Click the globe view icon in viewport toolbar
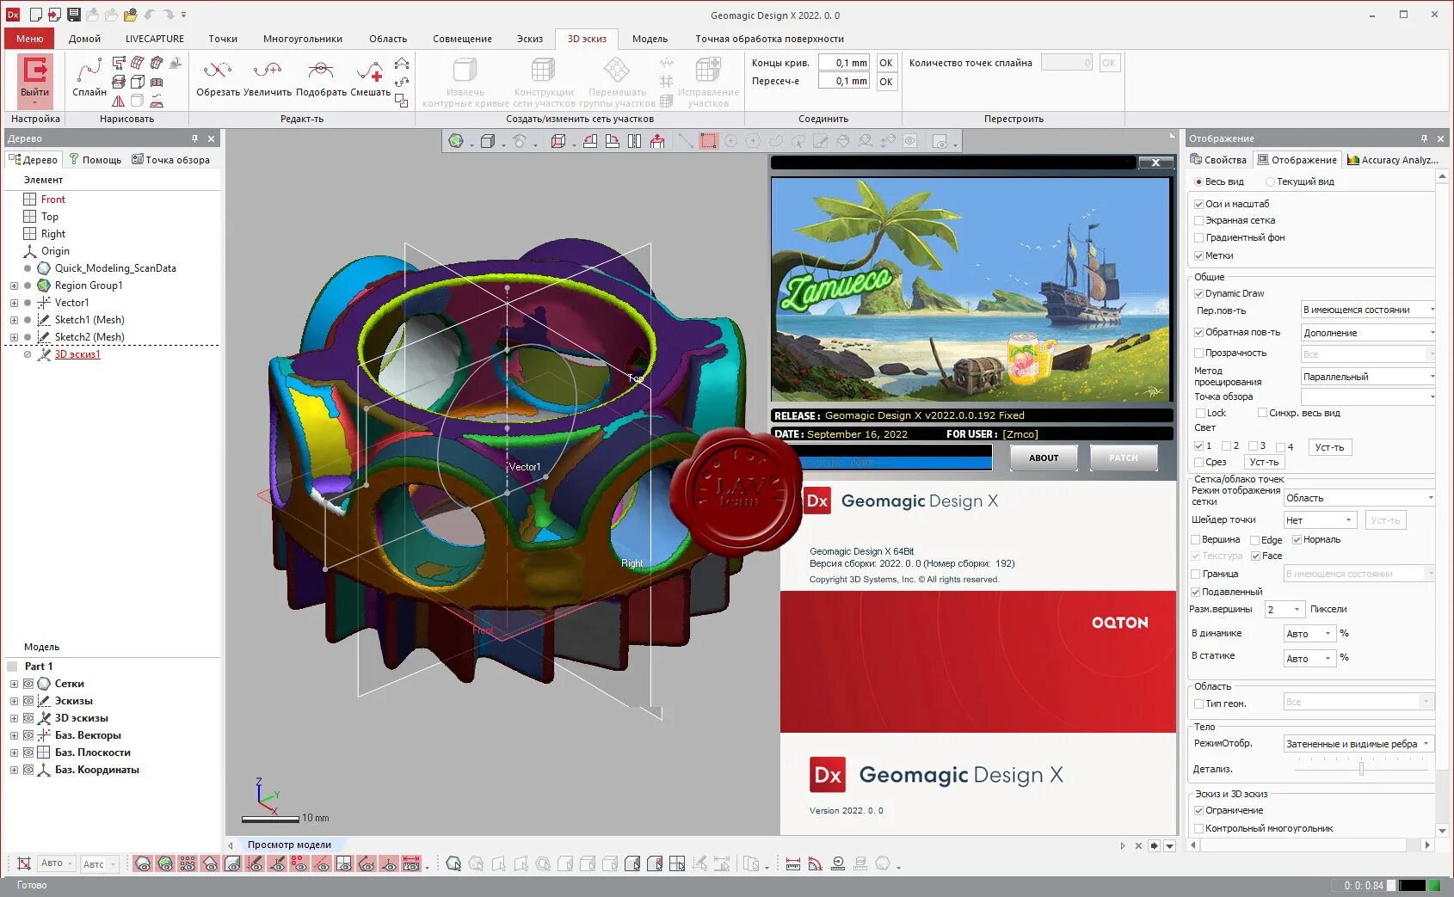Screen dimensions: 1454x897 tap(456, 141)
